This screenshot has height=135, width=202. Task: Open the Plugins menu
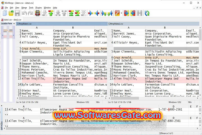pos(38,8)
